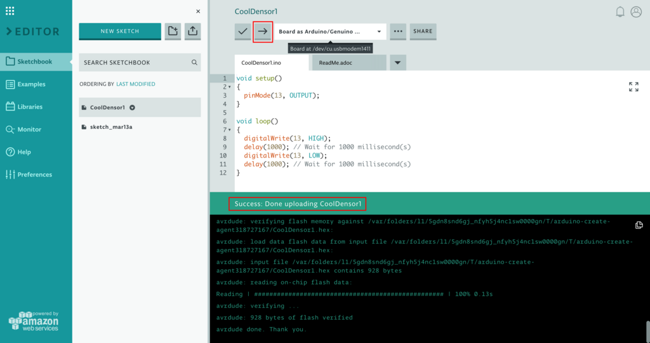This screenshot has width=650, height=343.
Task: Switch to the ReadMe.adoc tab
Action: pos(349,63)
